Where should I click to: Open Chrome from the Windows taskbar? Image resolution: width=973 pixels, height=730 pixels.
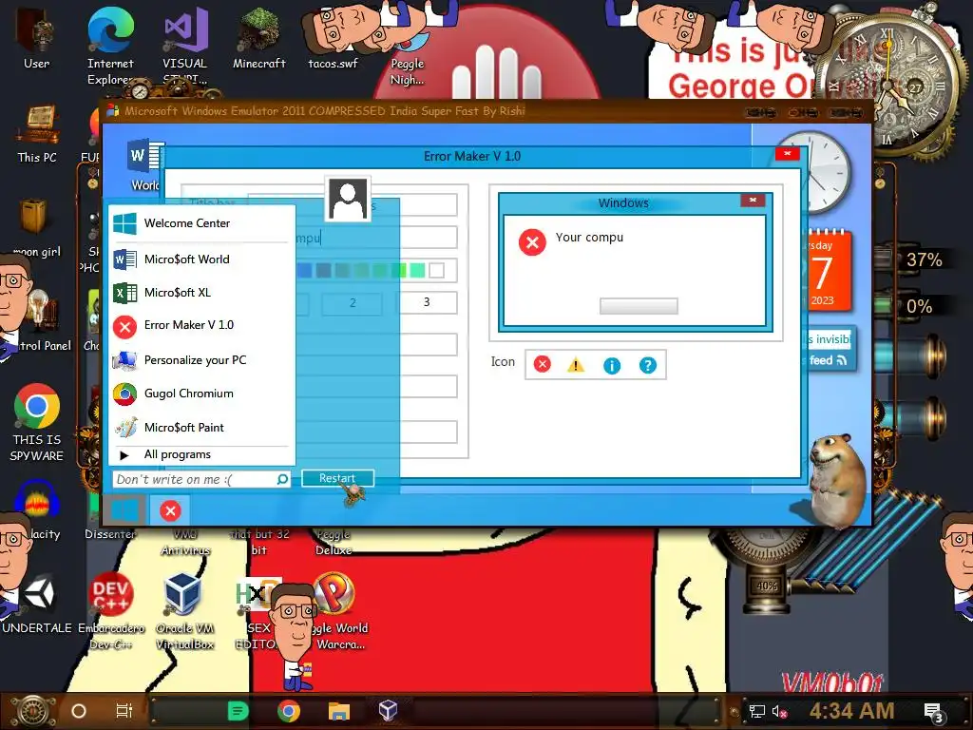pos(289,711)
